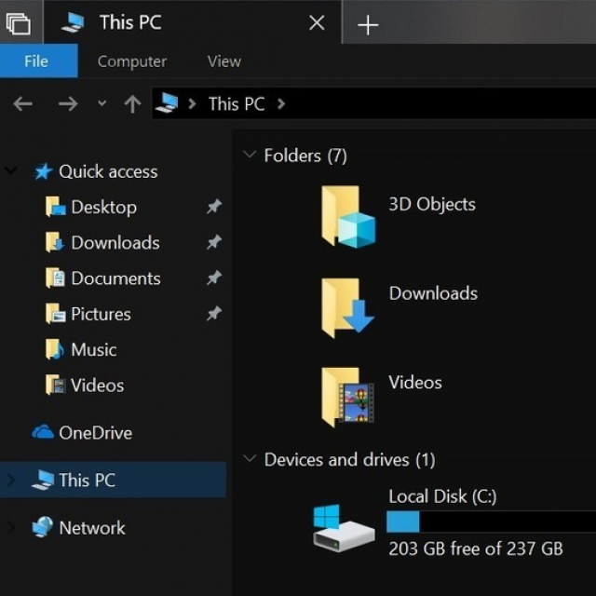Open Downloads in Quick access sidebar
596x596 pixels.
click(115, 242)
